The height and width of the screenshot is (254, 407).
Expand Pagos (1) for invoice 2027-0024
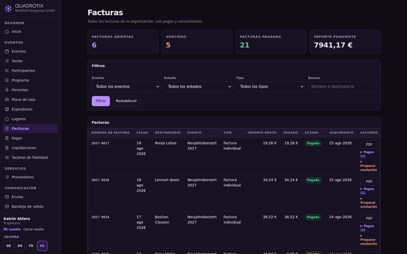click(367, 228)
